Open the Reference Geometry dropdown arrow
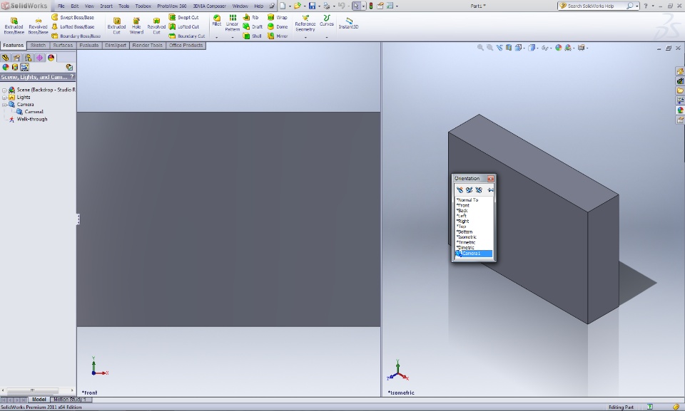 tap(305, 38)
